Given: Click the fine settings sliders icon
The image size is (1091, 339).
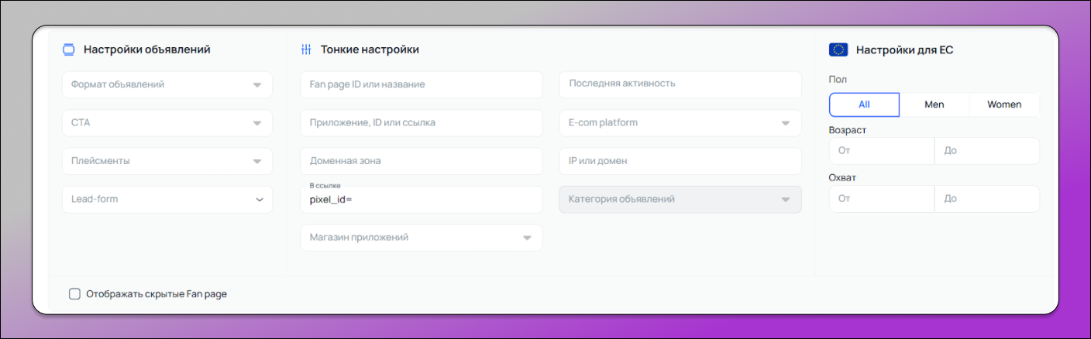Looking at the screenshot, I should (306, 50).
